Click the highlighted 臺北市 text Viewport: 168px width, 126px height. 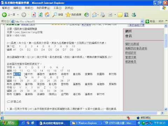[17, 74]
